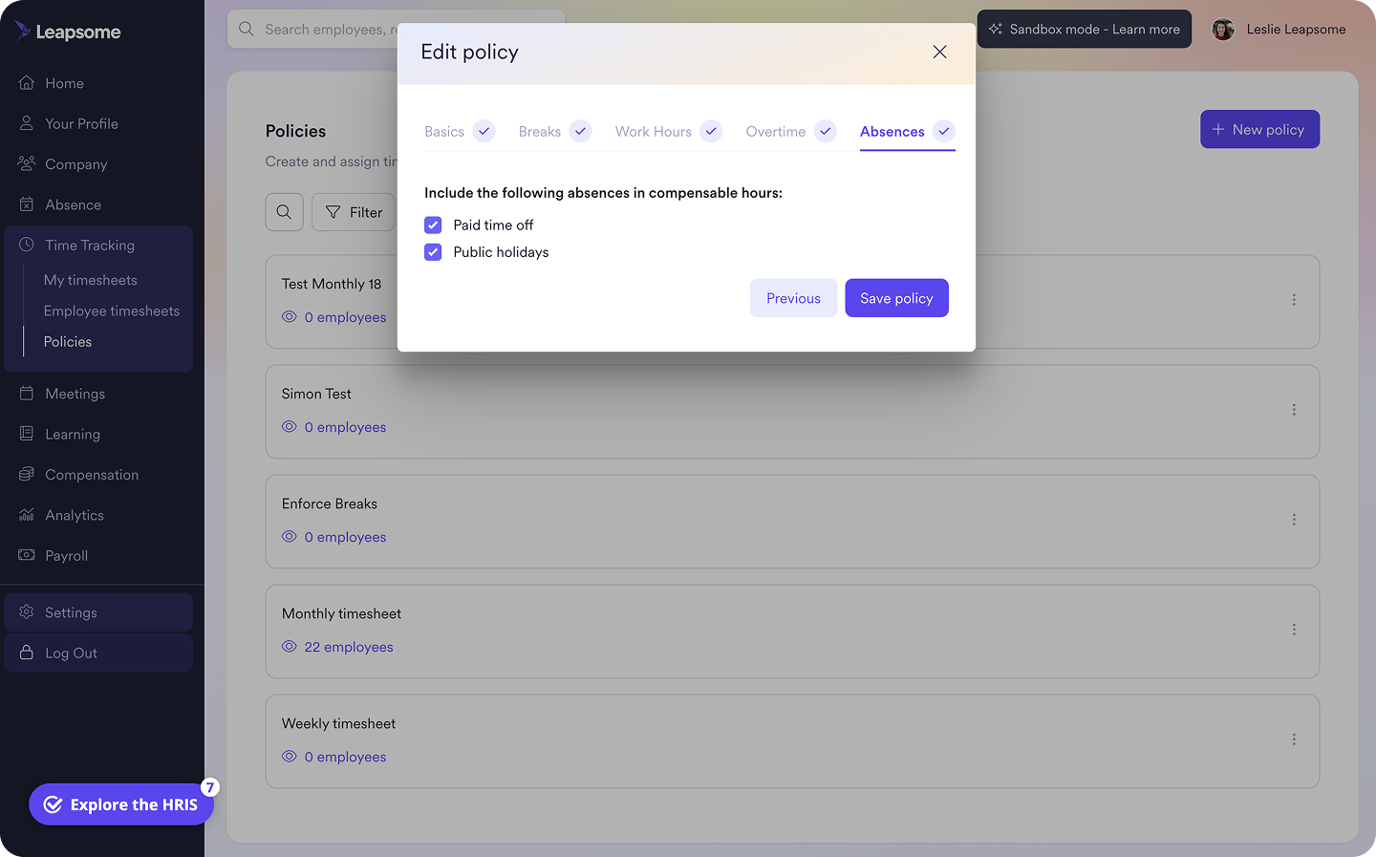Screen dimensions: 1376x857
Task: Switch to the Overtime tab
Action: (x=775, y=131)
